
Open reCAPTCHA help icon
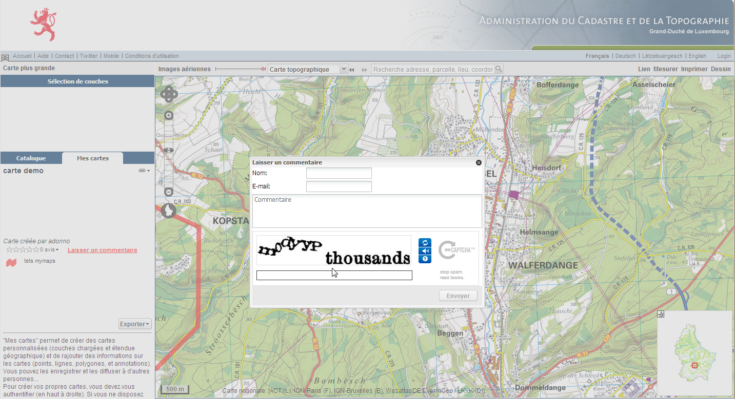[x=425, y=259]
